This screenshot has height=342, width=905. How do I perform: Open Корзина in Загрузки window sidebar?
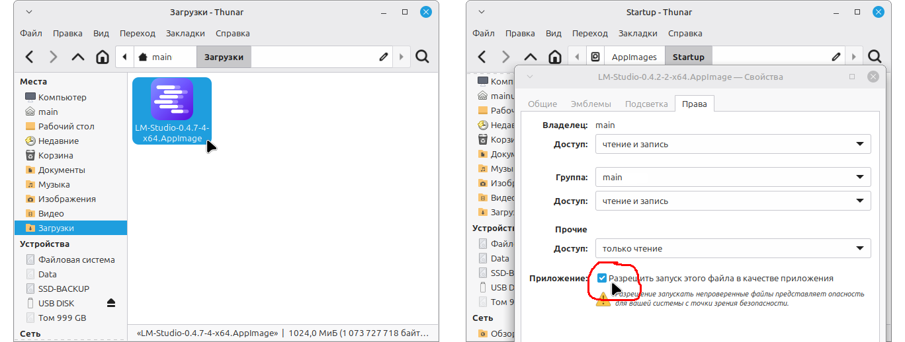click(x=71, y=155)
